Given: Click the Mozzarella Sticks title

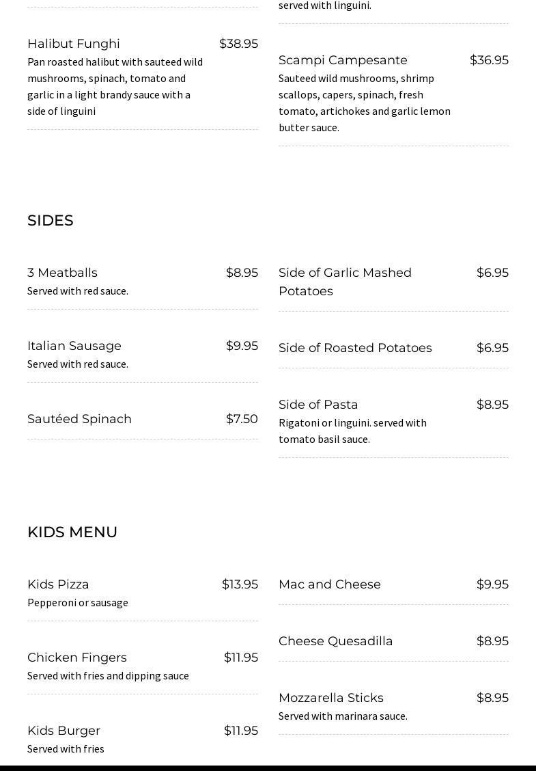Looking at the screenshot, I should coord(331,698).
